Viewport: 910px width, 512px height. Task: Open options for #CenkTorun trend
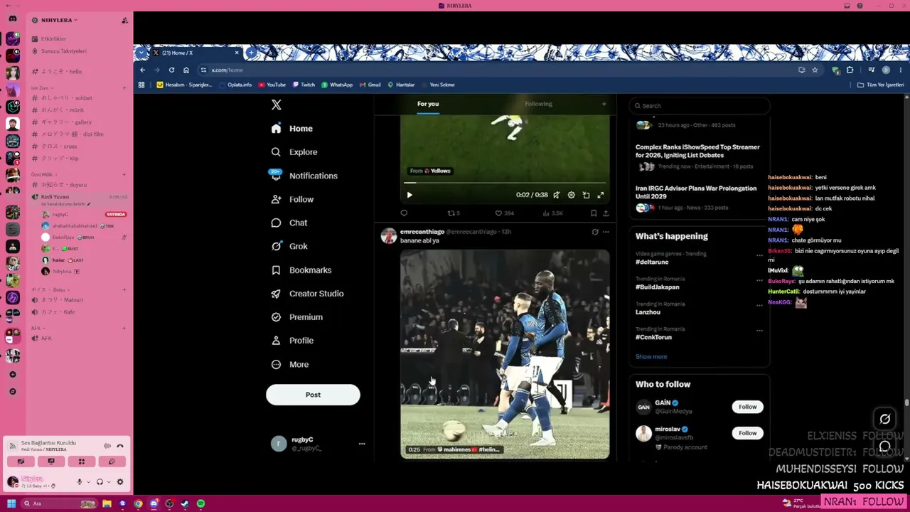tap(759, 331)
